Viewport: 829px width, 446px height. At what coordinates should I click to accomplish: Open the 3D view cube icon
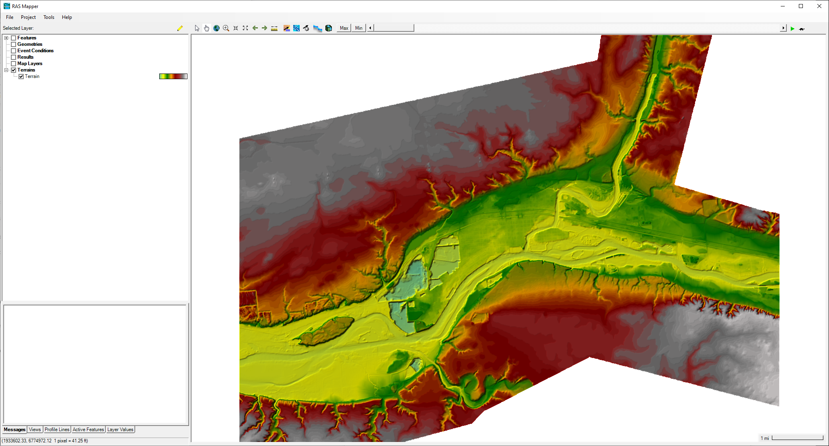pos(329,28)
